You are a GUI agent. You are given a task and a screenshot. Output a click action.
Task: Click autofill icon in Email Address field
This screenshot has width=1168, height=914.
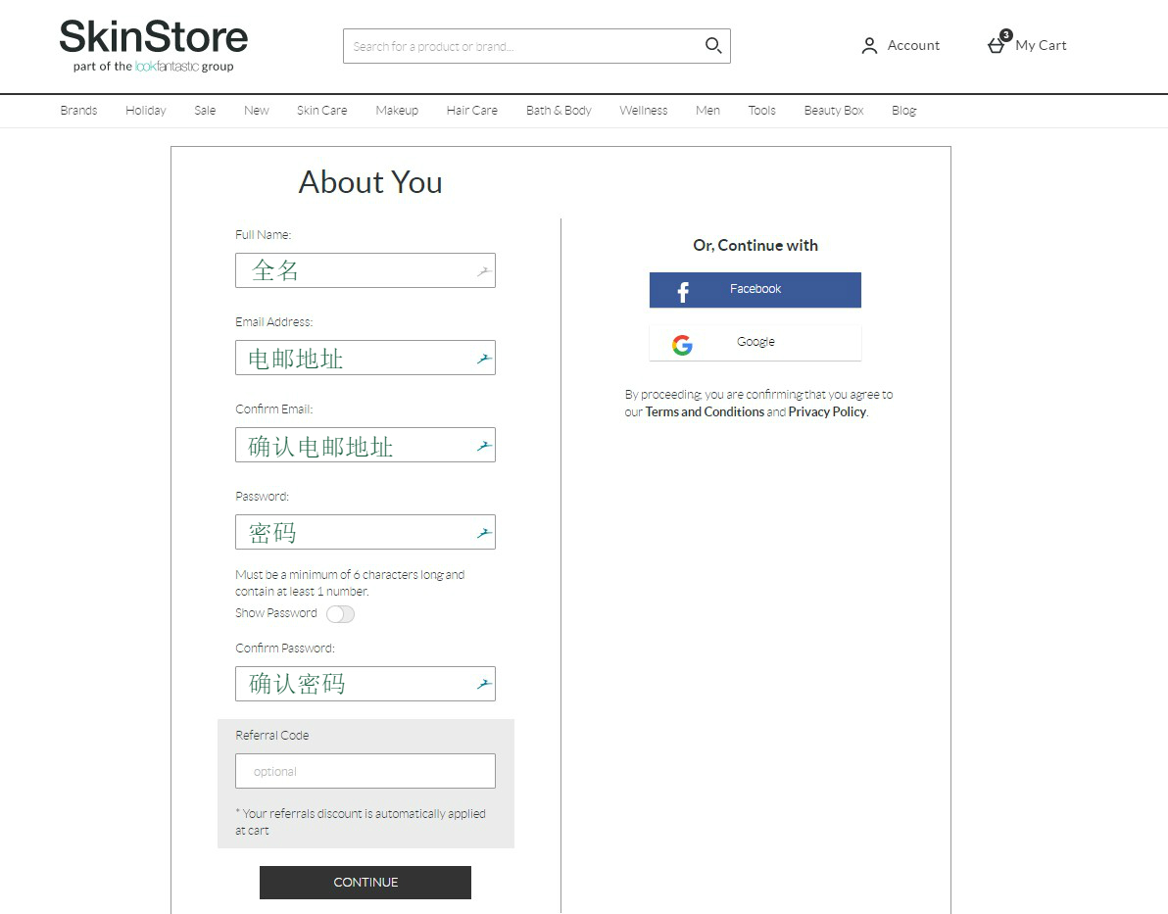coord(483,359)
